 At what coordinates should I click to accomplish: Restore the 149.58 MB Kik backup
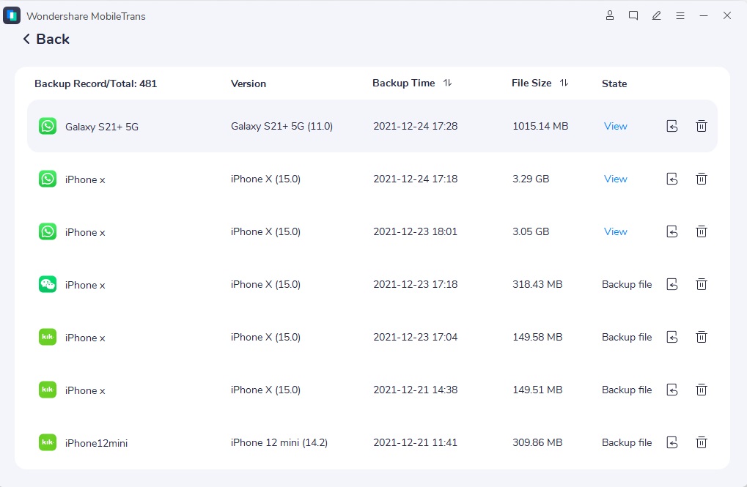pyautogui.click(x=672, y=337)
